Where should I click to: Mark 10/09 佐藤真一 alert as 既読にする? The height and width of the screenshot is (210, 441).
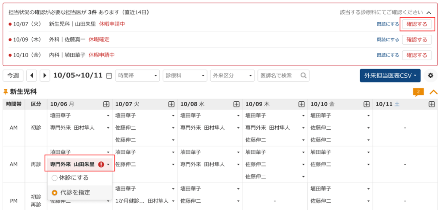click(x=388, y=40)
